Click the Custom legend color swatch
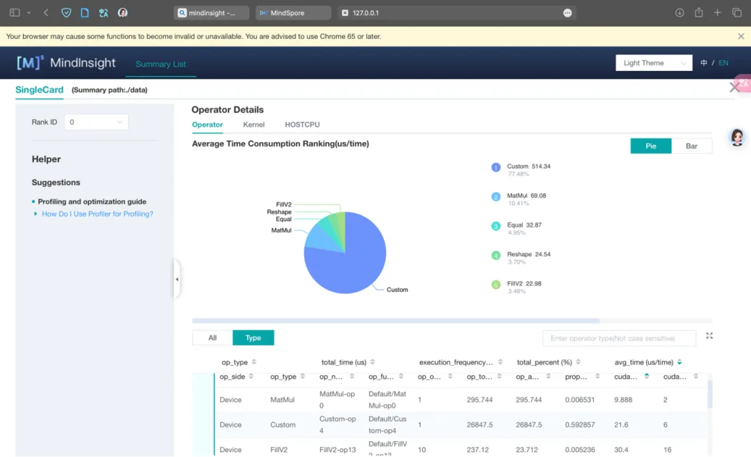Screen dimensions: 751x457 (x=496, y=167)
